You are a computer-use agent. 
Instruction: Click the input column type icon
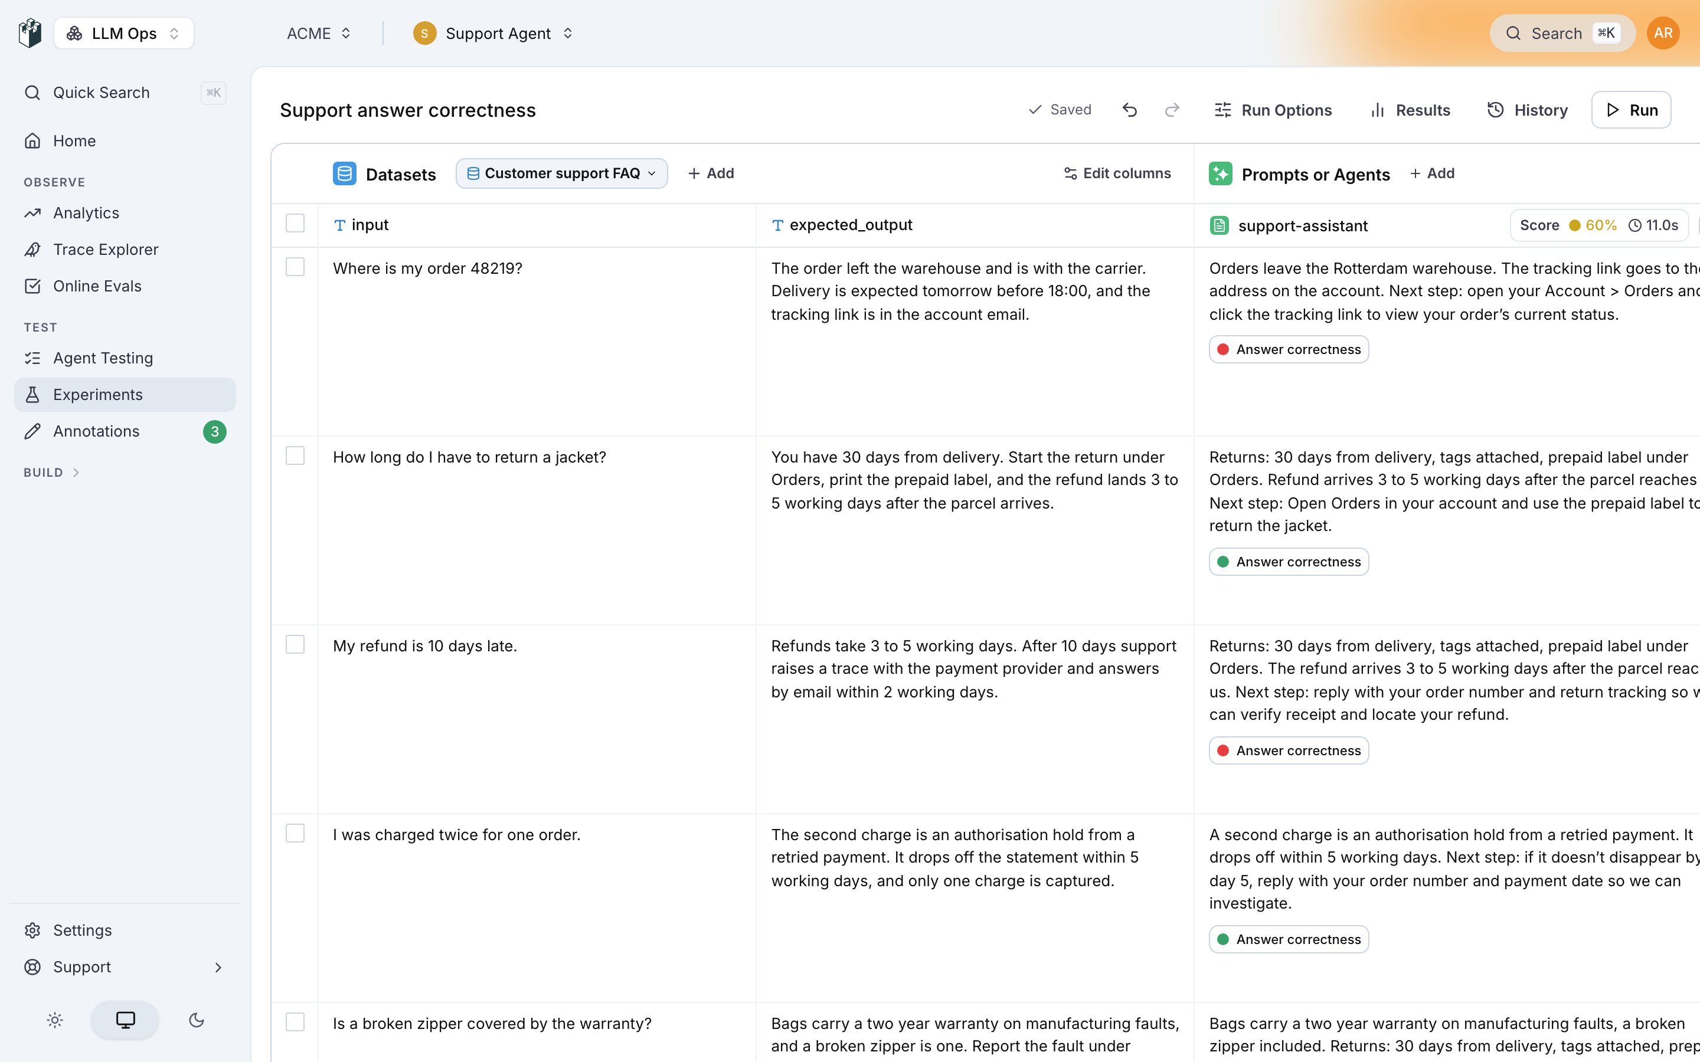[340, 225]
